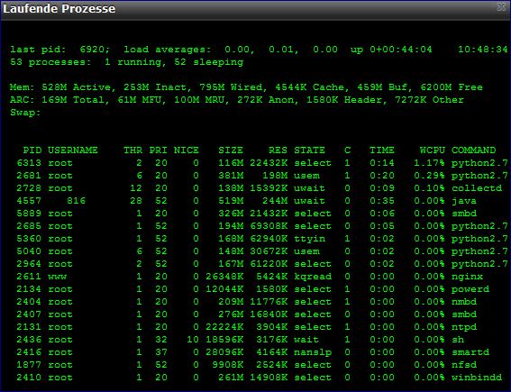Select the smartd process row

click(260, 352)
